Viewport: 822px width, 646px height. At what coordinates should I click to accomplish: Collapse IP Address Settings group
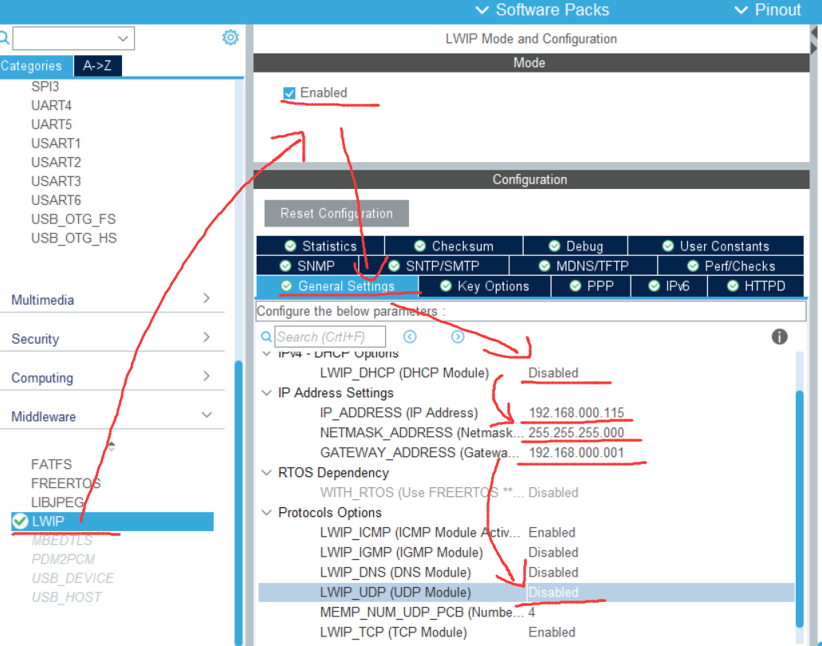pos(266,392)
